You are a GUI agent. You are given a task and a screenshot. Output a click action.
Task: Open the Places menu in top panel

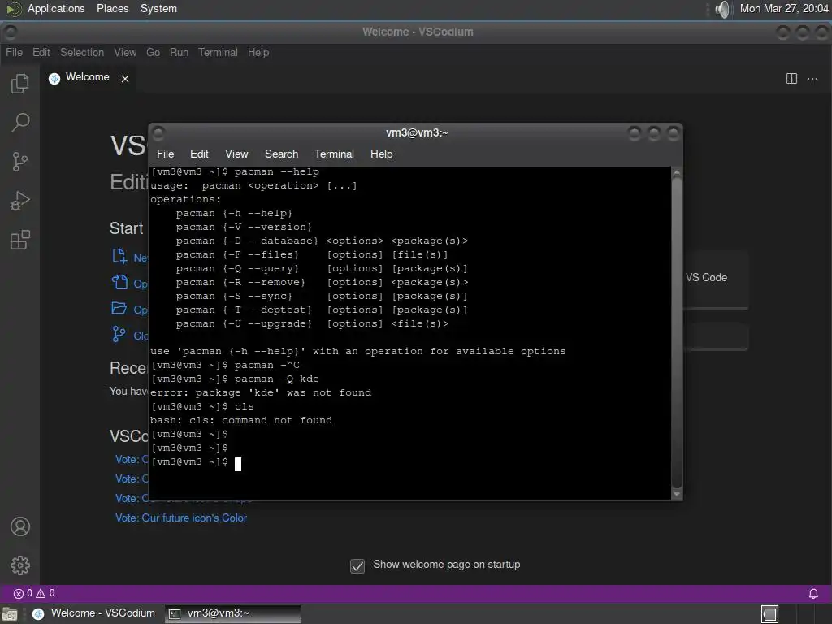tap(112, 9)
